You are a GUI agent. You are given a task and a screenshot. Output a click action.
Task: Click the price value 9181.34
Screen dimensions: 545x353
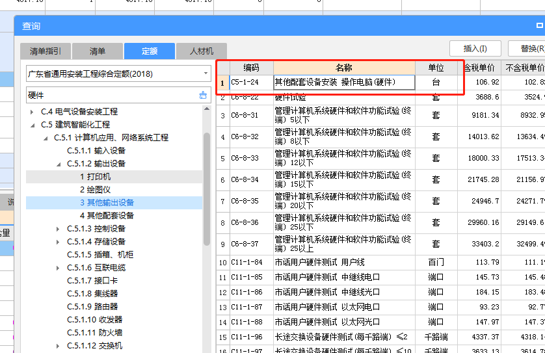[x=485, y=115]
